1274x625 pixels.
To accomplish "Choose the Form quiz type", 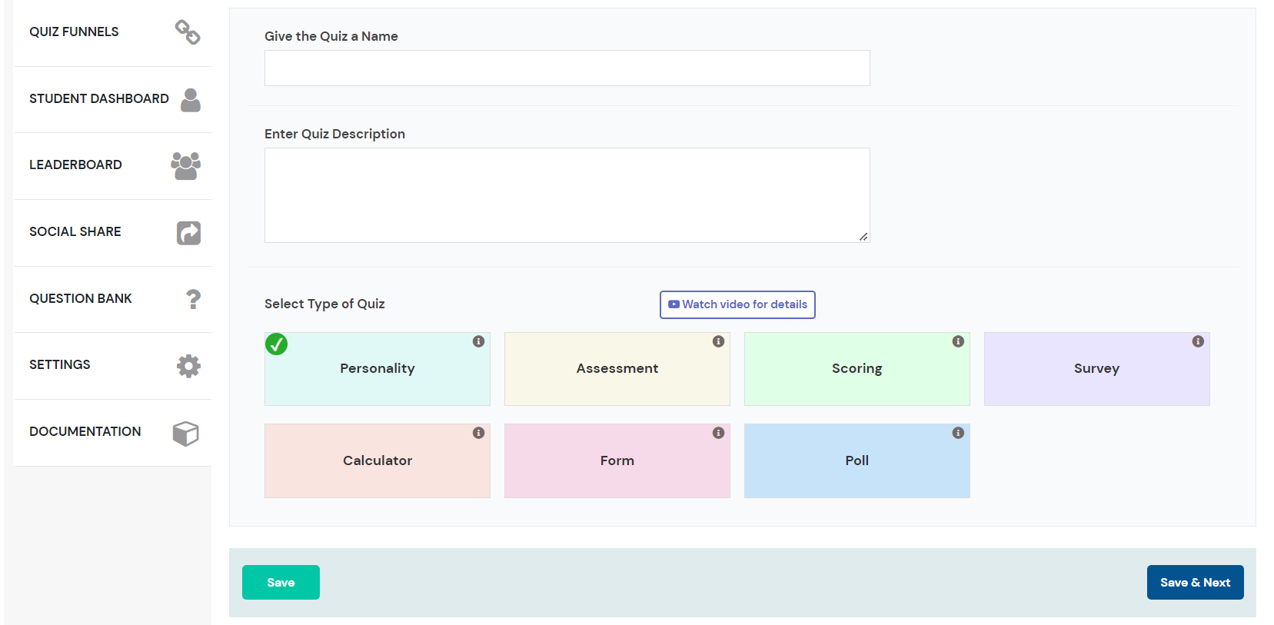I will pyautogui.click(x=617, y=460).
